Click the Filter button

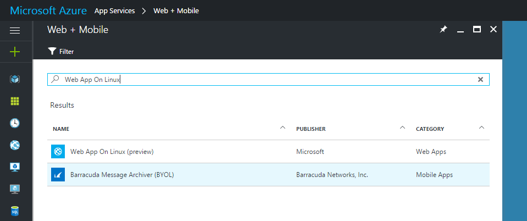(61, 52)
